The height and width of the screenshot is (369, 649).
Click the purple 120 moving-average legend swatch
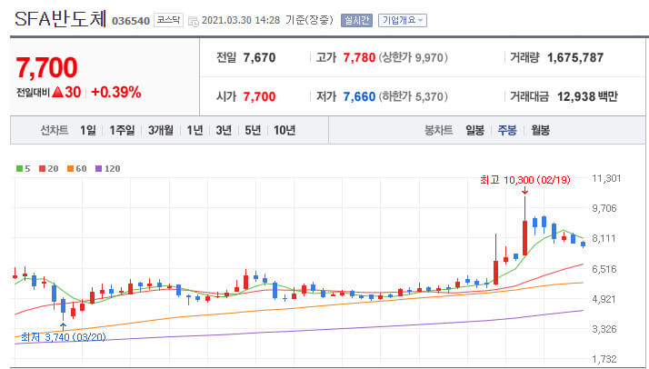[98, 169]
